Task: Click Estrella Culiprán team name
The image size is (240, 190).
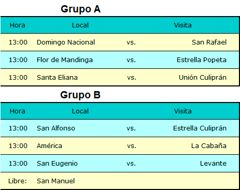Action: (x=200, y=128)
